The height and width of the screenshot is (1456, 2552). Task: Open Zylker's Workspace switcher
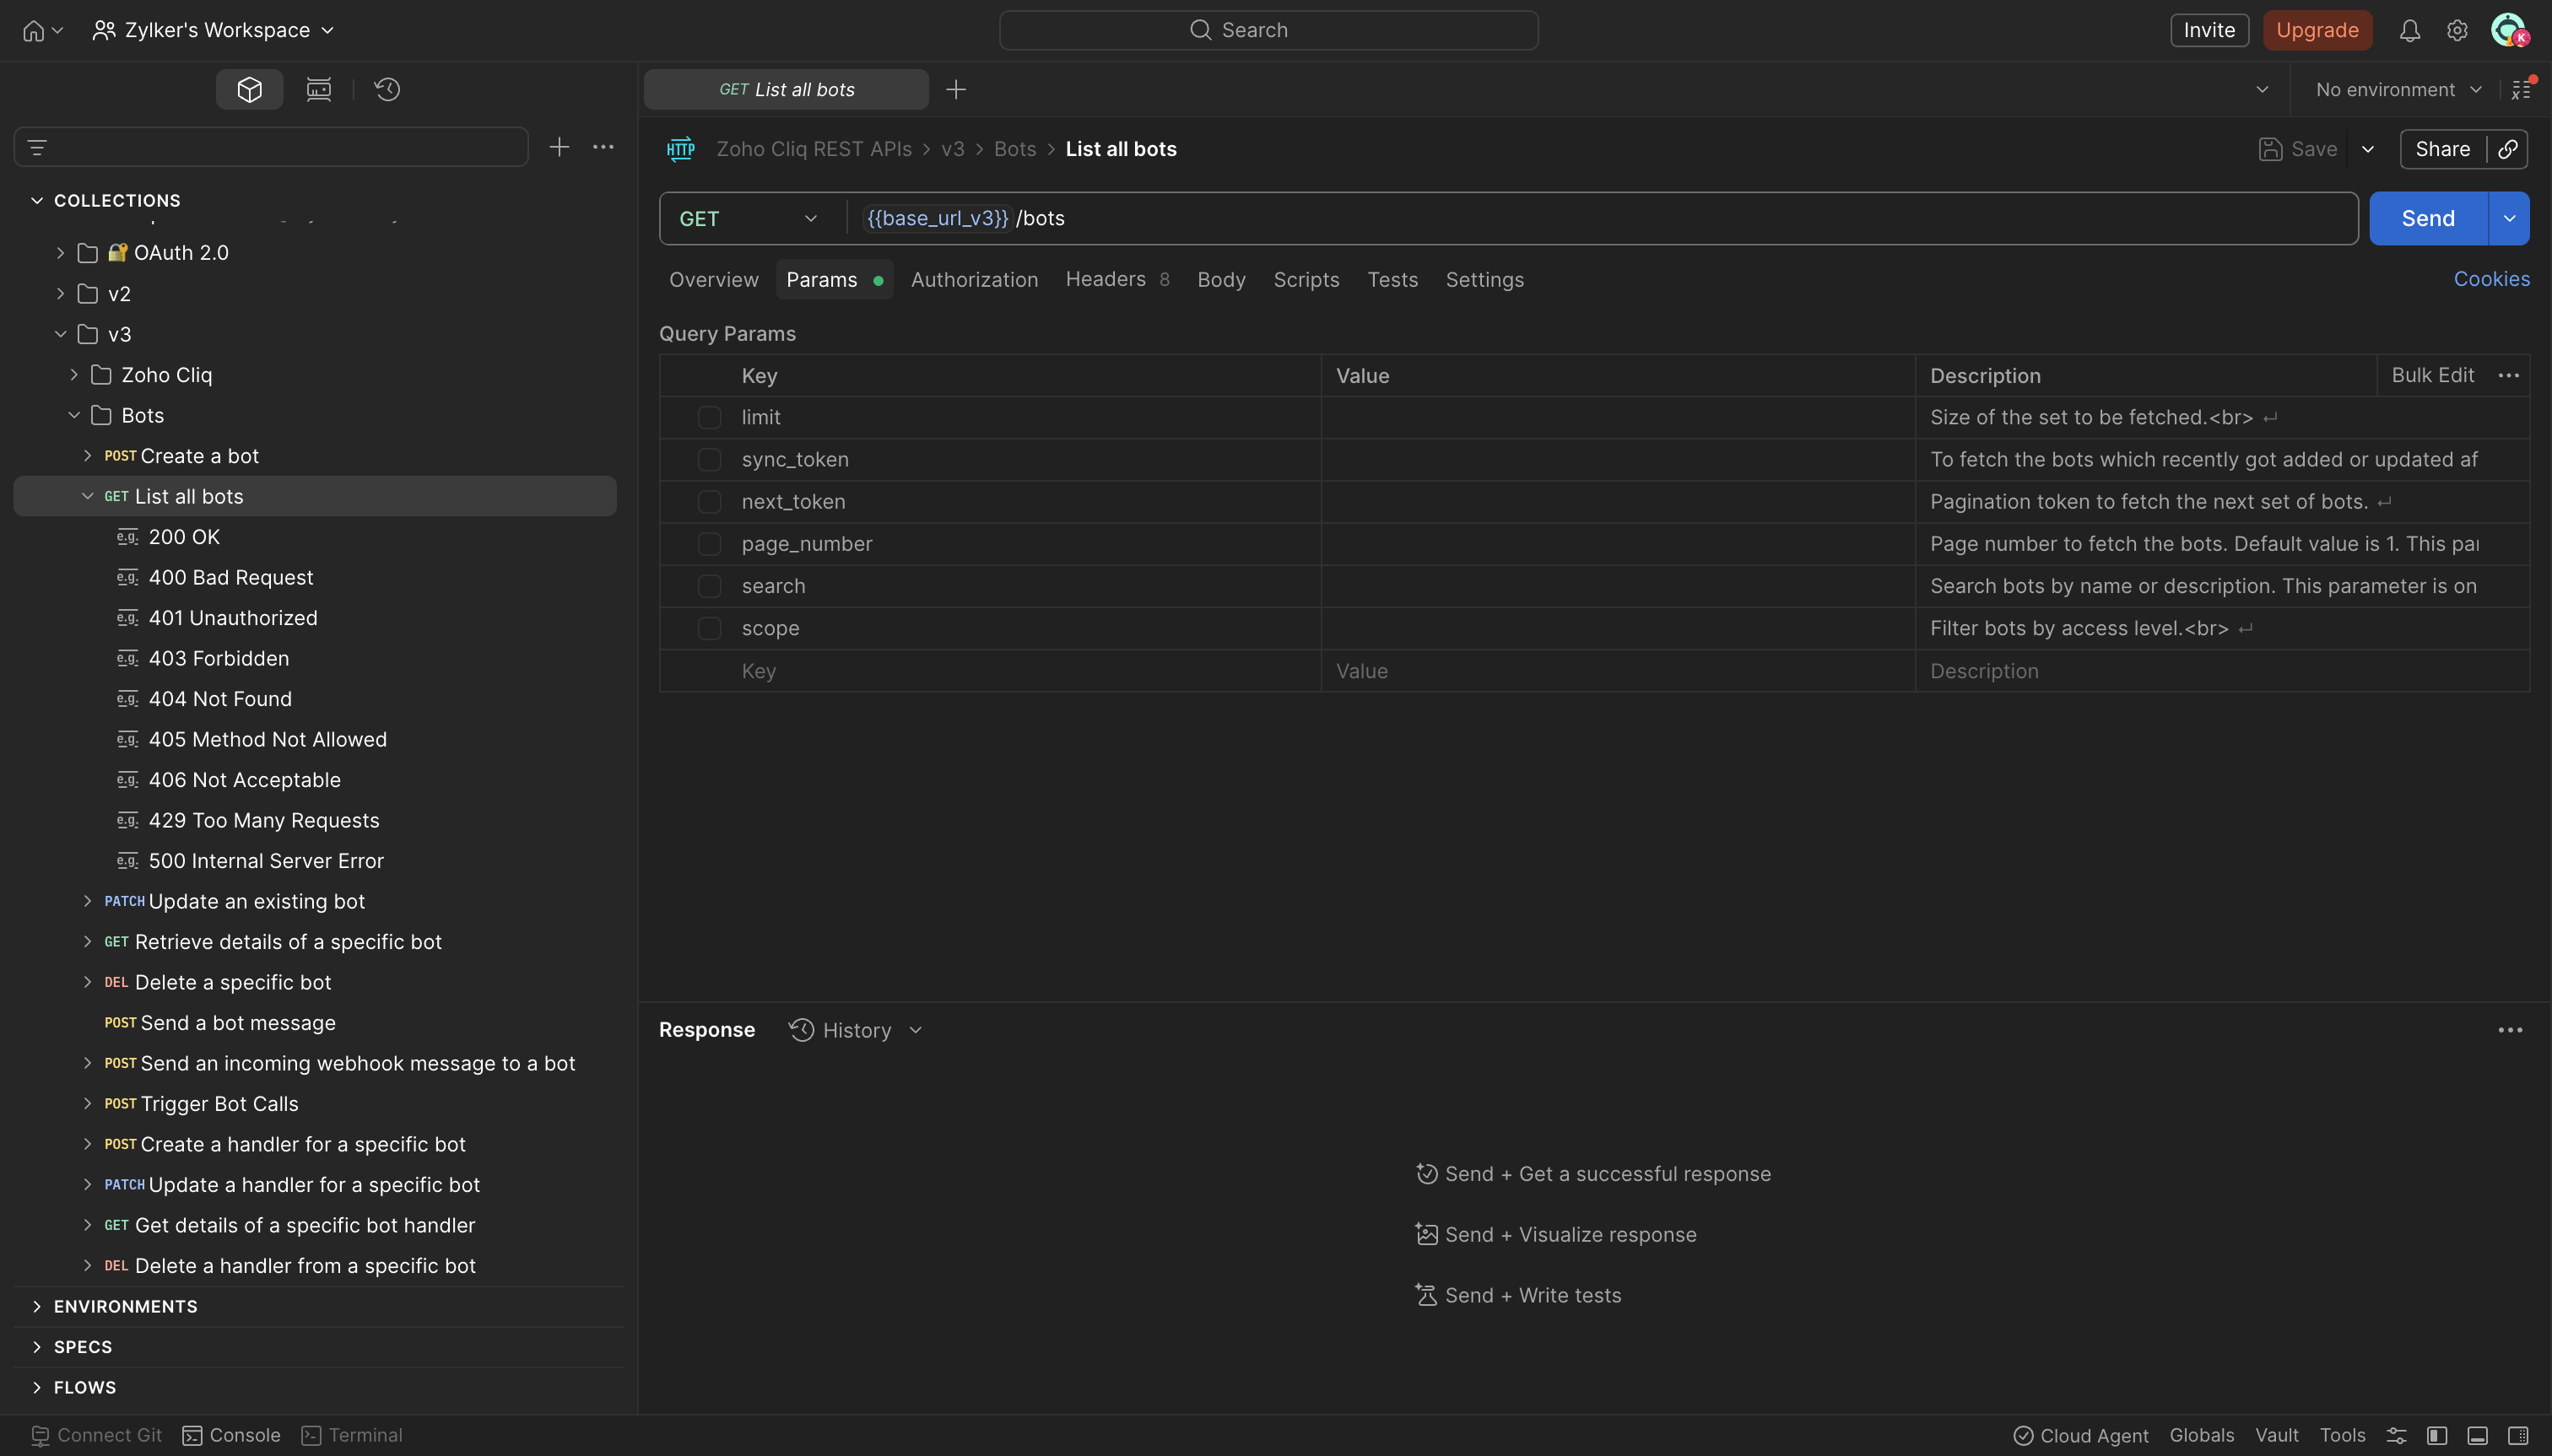[213, 30]
